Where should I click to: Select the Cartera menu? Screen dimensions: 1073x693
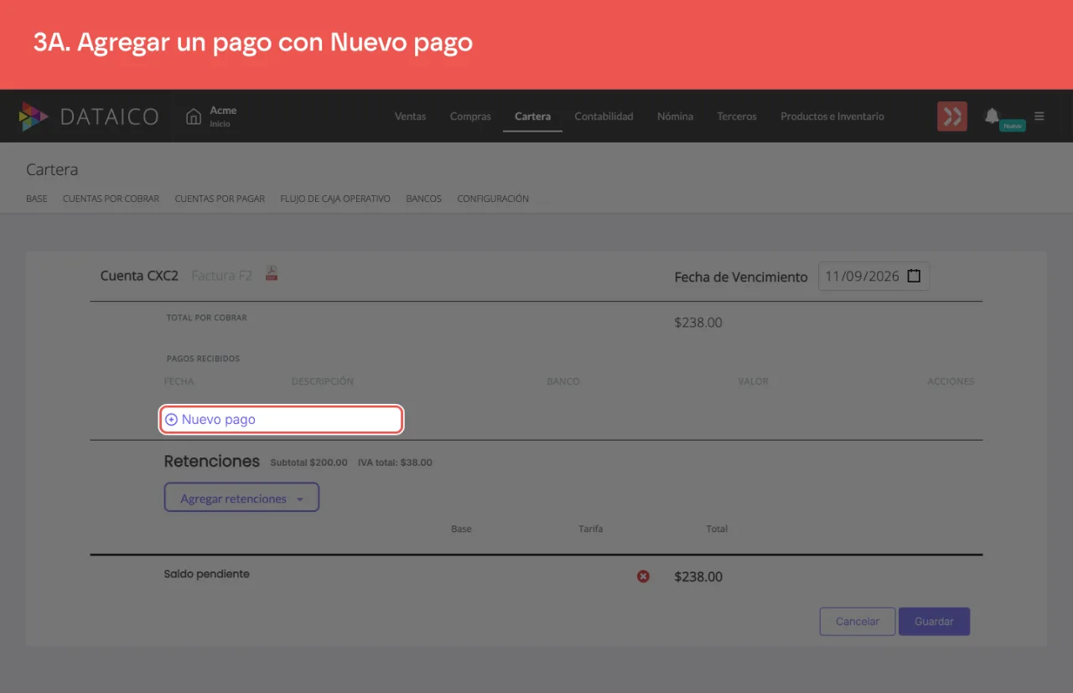pos(532,116)
